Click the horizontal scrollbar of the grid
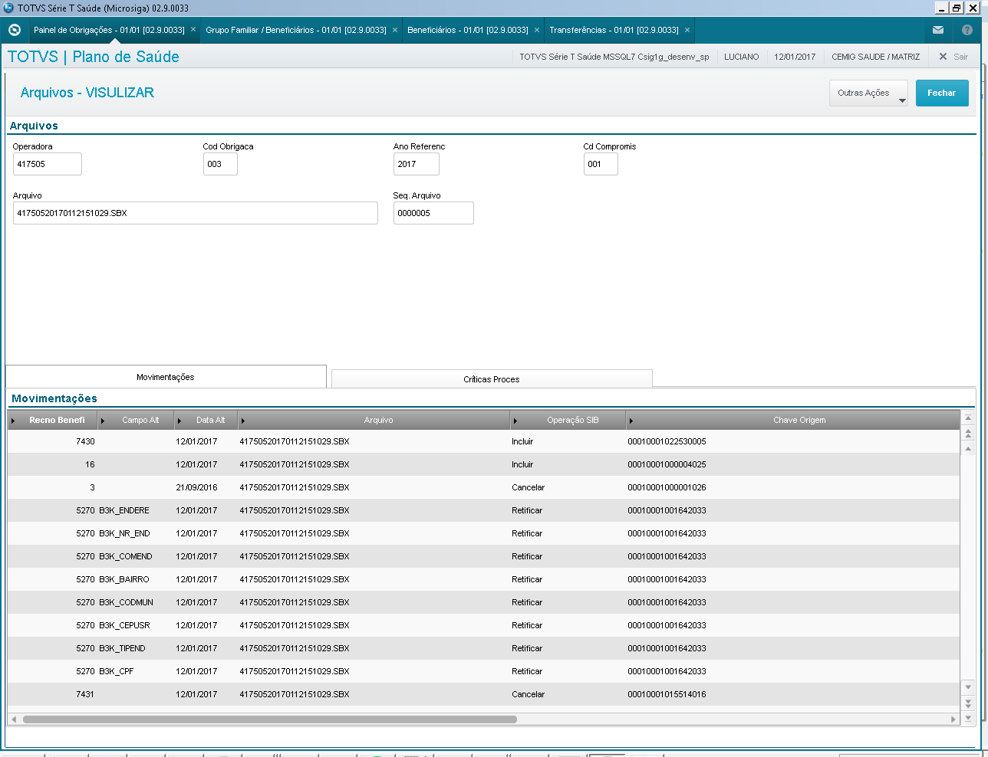This screenshot has height=757, width=988. coord(270,719)
